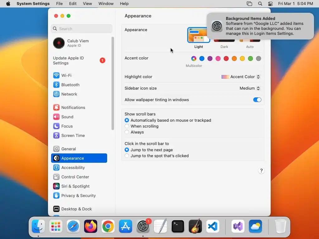Click the sidebar scrollbar
Screen dimensions: 319x239
[113, 83]
